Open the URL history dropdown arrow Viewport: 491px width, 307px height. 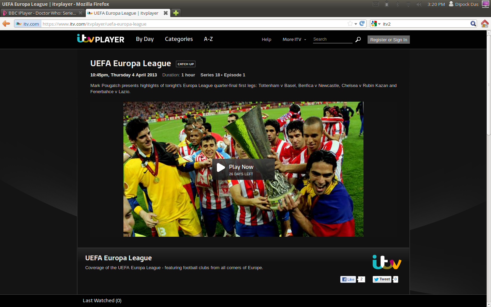pos(356,24)
